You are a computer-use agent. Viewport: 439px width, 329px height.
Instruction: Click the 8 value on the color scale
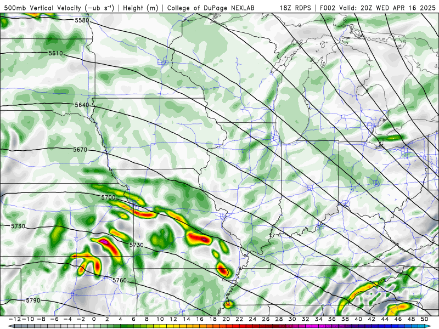point(147,319)
